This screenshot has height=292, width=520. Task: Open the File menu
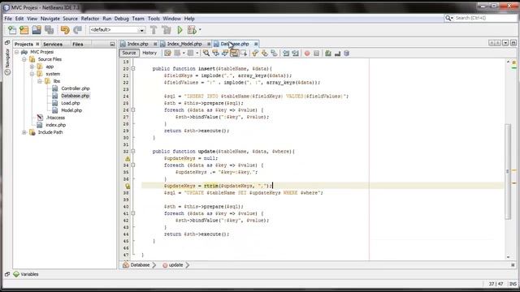coord(8,19)
